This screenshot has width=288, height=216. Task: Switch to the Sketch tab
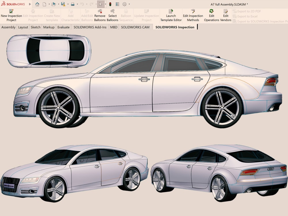[x=35, y=27]
